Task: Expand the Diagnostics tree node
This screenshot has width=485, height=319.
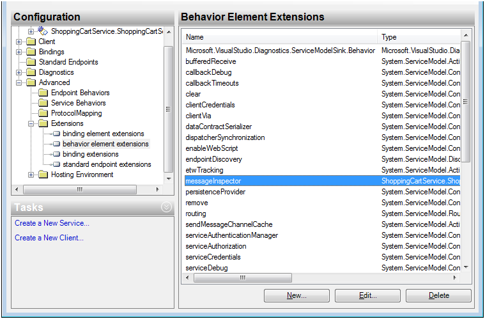Action: [19, 72]
